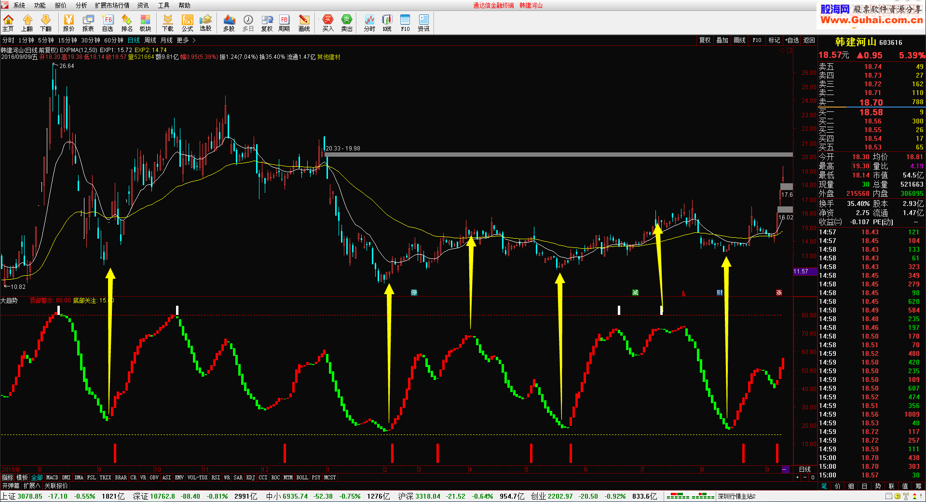926x502 pixels.
Task: Open the 公式 formula manager icon
Action: (187, 23)
